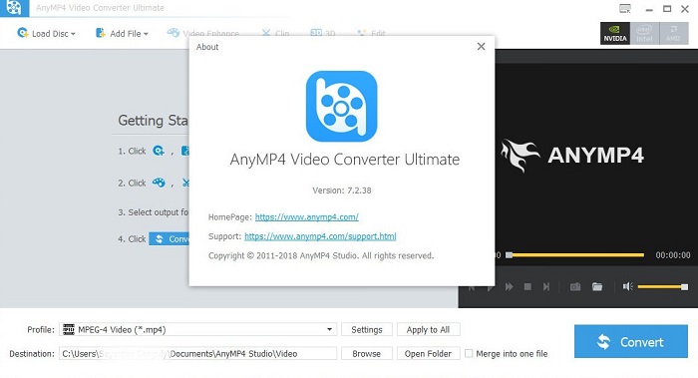Screen dimensions: 698x378
Task: Open the AnyMP4 support page link
Action: tap(320, 236)
